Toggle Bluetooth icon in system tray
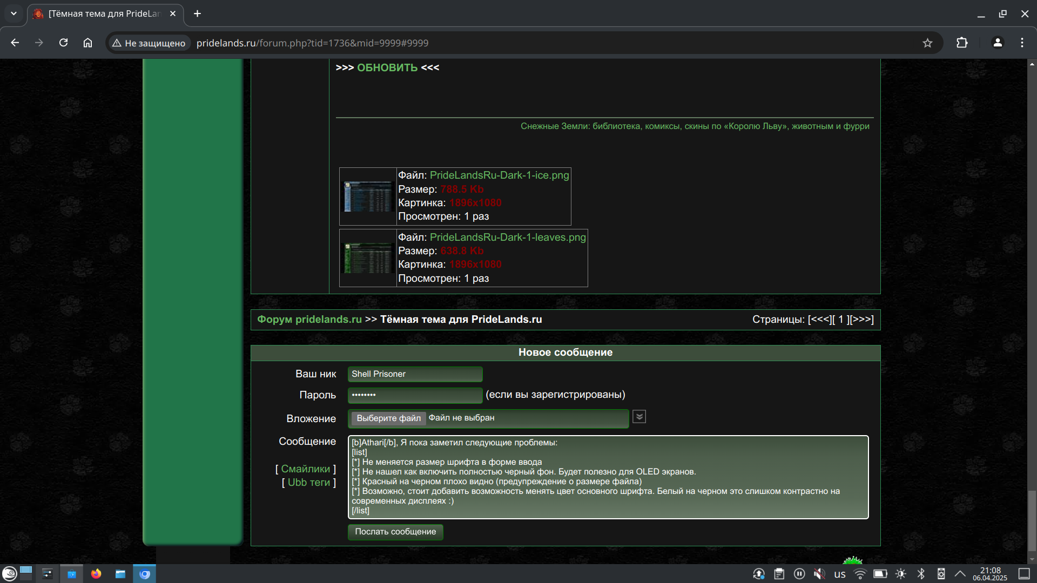The width and height of the screenshot is (1037, 583). [x=921, y=574]
